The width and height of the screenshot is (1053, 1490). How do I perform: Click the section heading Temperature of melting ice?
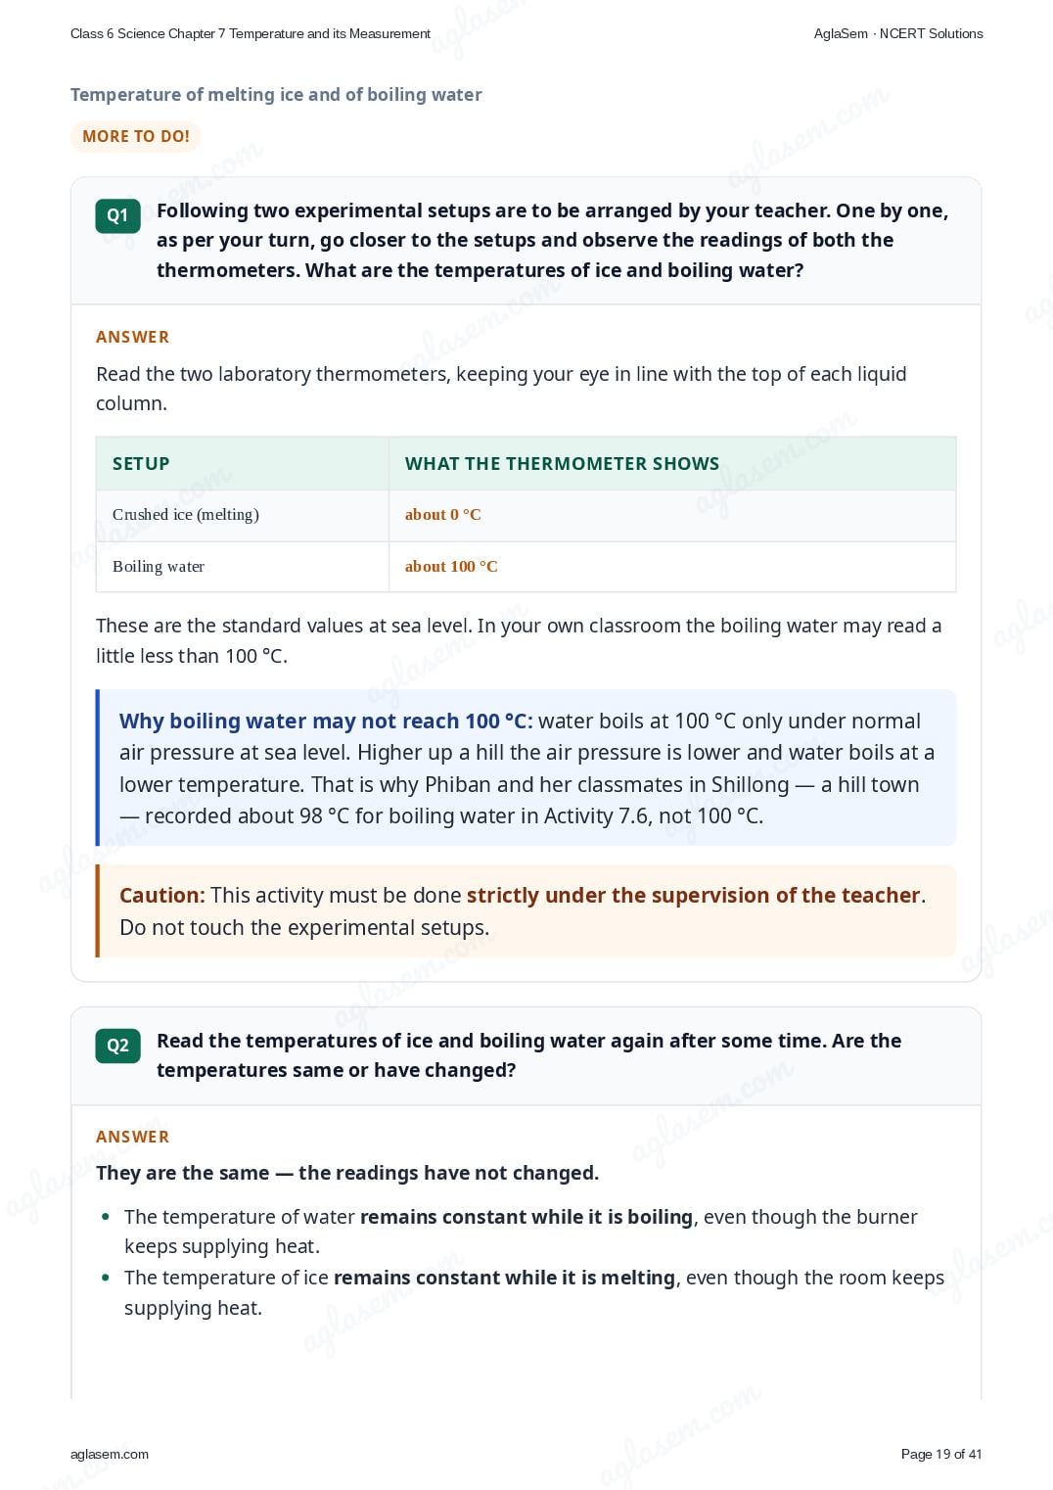[276, 95]
